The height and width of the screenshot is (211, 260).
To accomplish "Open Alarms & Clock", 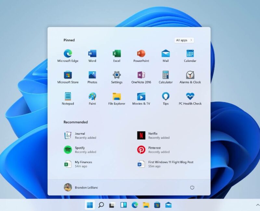I will pos(190,77).
